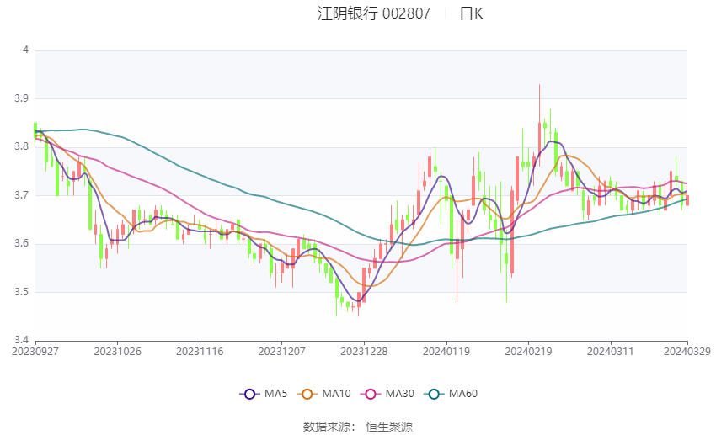Click the 20240329 date axis label
This screenshot has height=435, width=716.
point(687,352)
